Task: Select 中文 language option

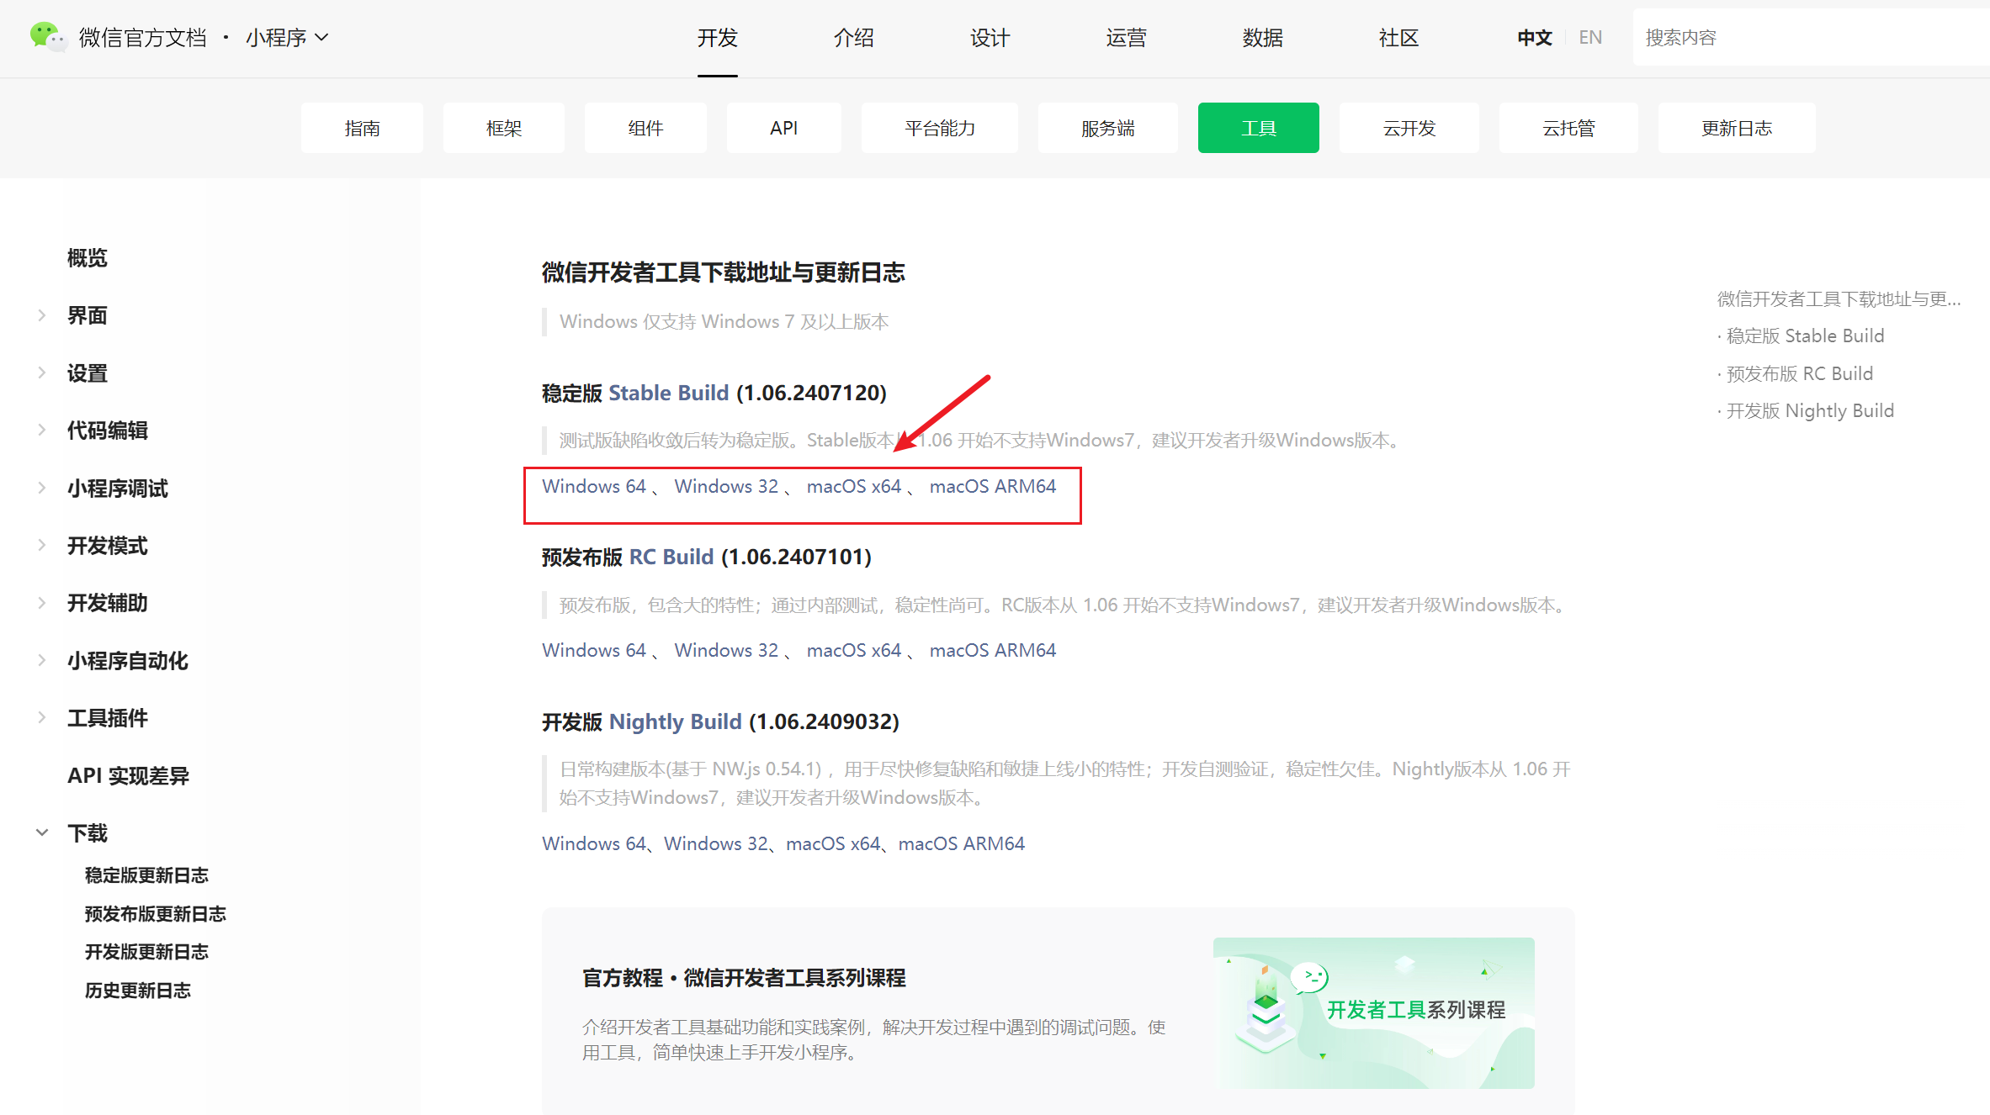Action: click(1534, 38)
